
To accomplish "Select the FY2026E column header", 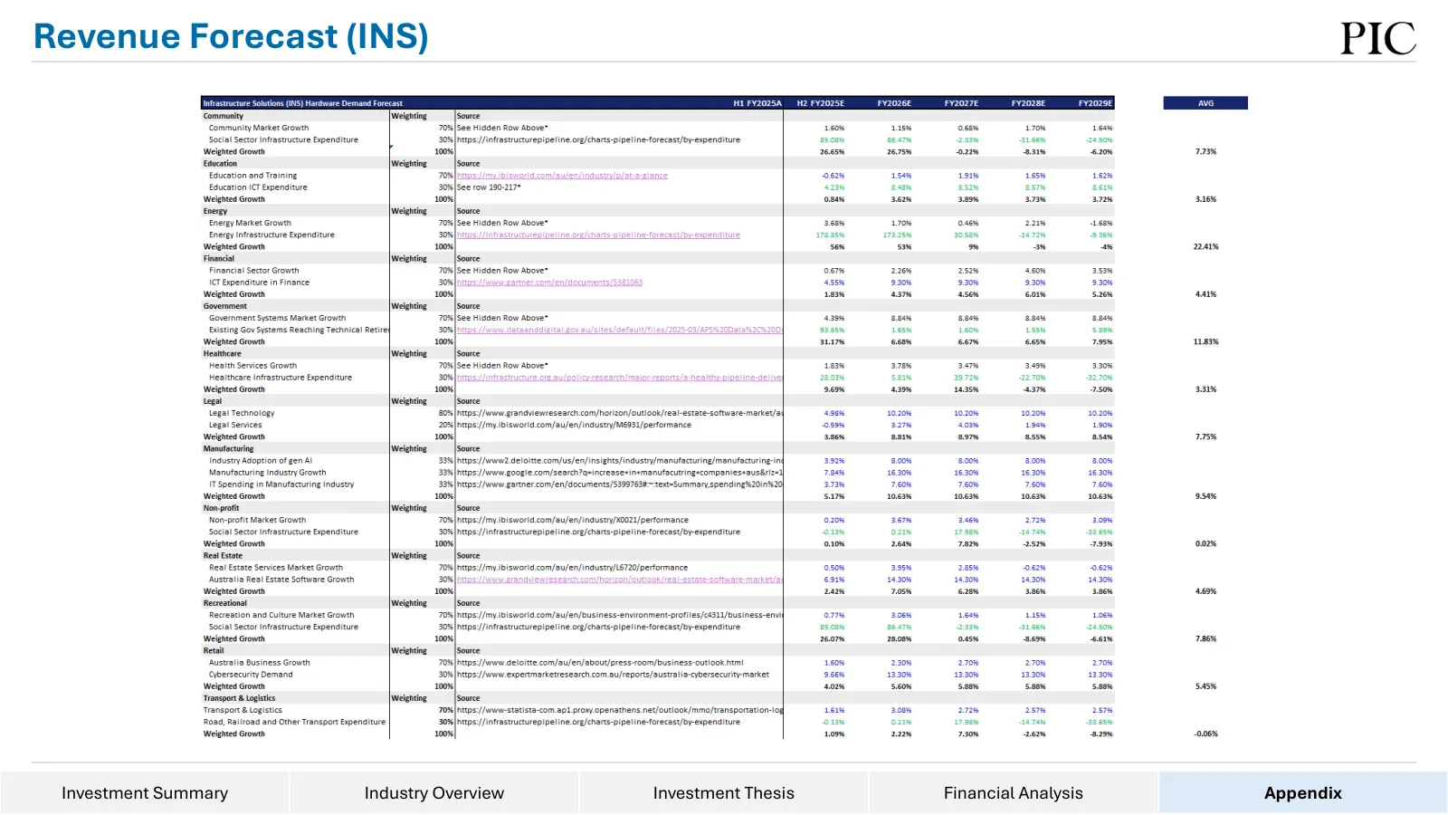I will coord(894,103).
